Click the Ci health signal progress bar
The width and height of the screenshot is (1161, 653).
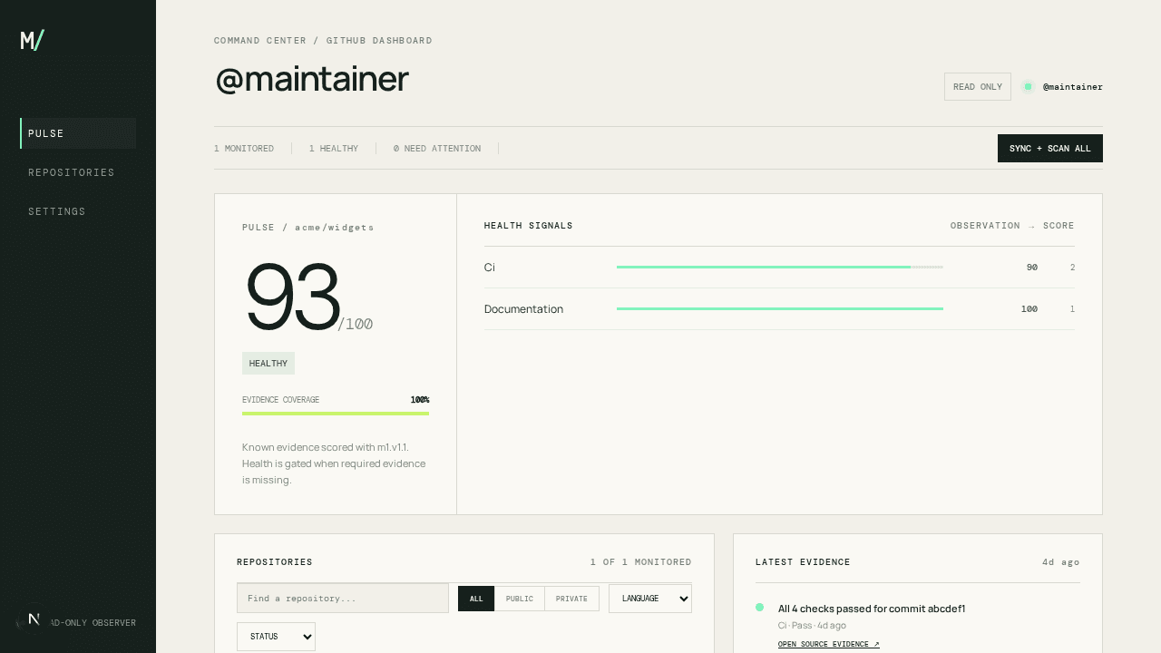point(780,268)
